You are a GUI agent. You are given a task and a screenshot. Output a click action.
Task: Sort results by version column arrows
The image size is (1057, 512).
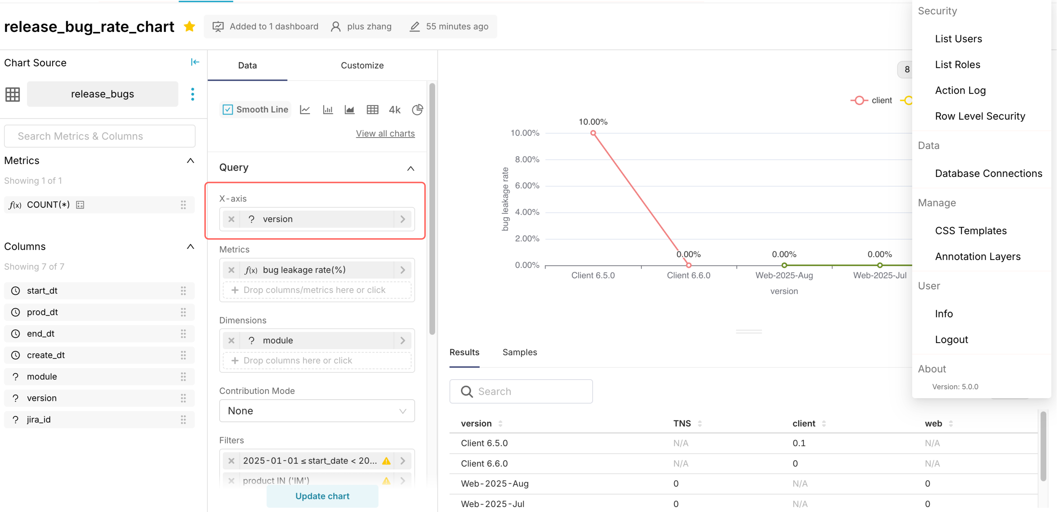pos(500,424)
